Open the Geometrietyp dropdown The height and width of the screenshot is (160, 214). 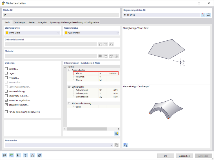coord(92,33)
